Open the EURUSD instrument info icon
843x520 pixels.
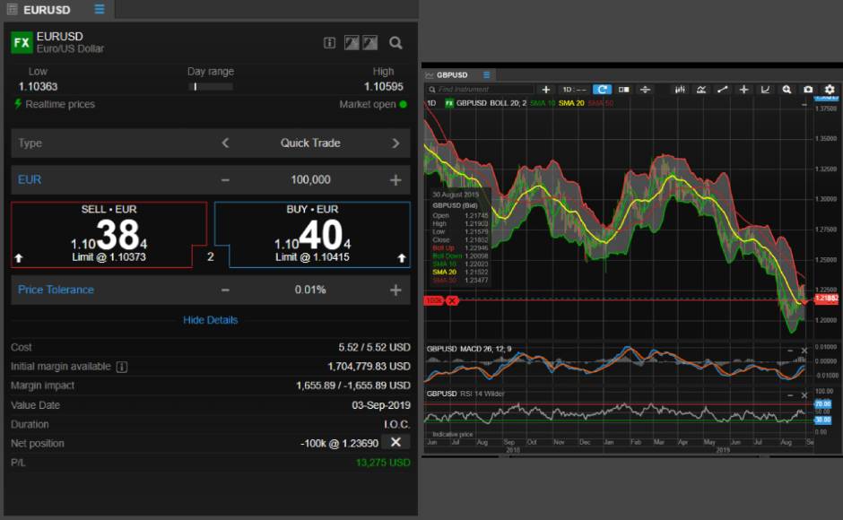tap(329, 43)
